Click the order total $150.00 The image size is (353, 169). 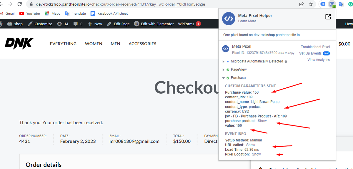(x=182, y=141)
